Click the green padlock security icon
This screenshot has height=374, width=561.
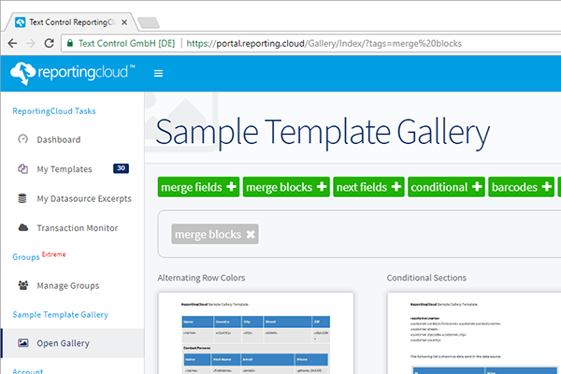[x=70, y=43]
